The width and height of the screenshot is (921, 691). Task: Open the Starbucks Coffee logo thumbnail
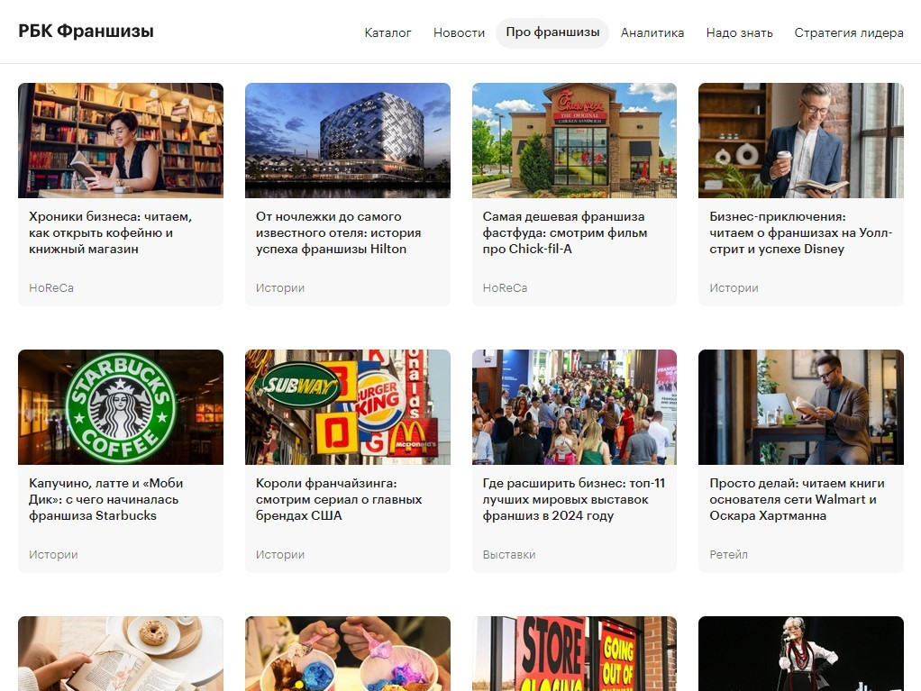point(121,407)
